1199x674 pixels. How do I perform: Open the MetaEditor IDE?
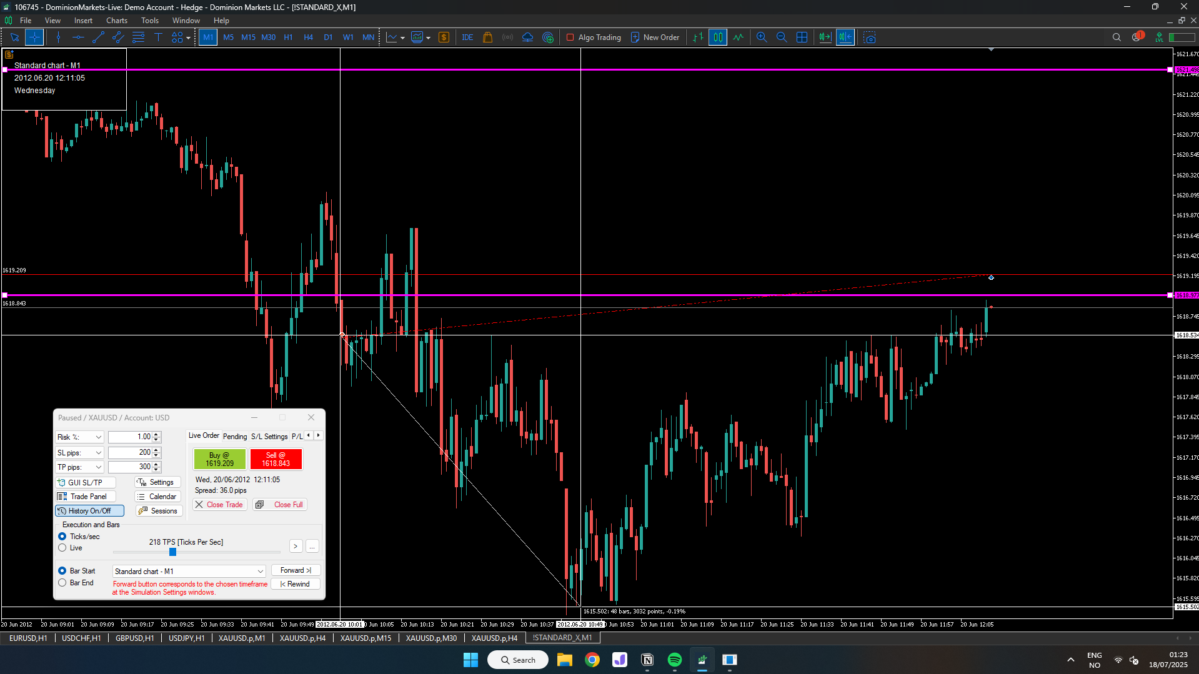(x=467, y=37)
